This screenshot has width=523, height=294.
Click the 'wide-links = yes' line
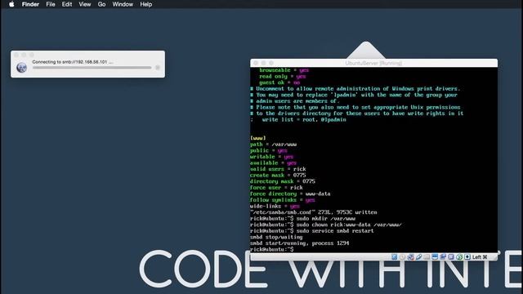click(275, 207)
